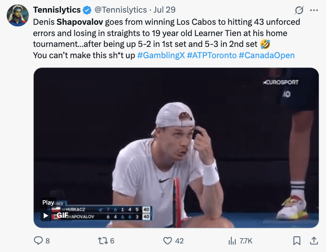The height and width of the screenshot is (252, 326).
Task: Open the @Tennislytics handle link
Action: click(121, 10)
